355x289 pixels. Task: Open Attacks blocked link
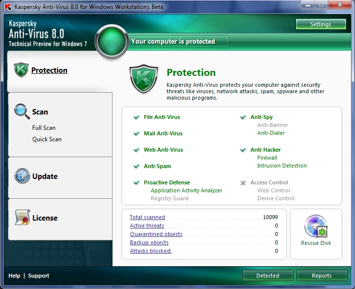coord(151,251)
